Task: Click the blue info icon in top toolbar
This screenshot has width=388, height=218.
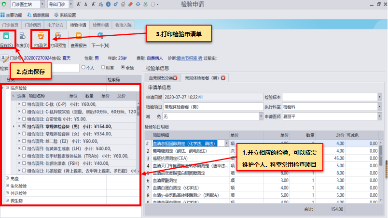Action: (108, 4)
